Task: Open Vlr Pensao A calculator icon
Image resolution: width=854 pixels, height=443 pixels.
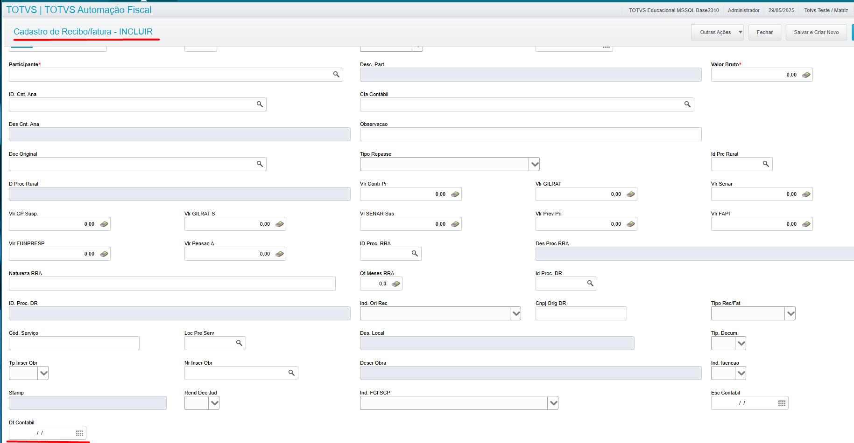Action: point(280,254)
